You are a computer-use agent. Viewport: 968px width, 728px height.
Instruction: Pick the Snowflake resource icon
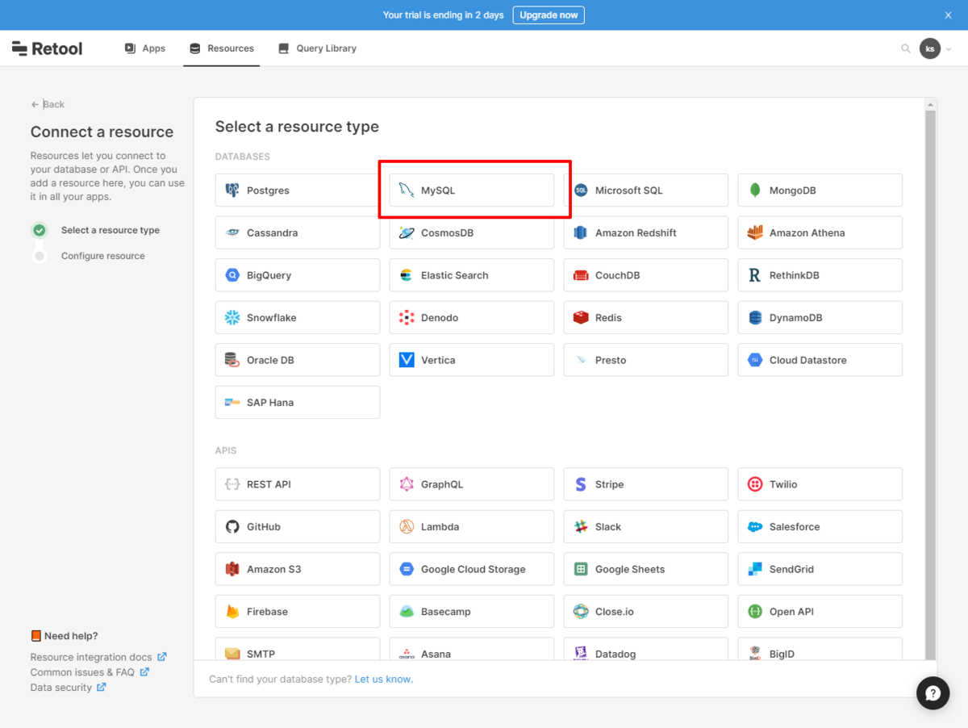[x=232, y=318]
